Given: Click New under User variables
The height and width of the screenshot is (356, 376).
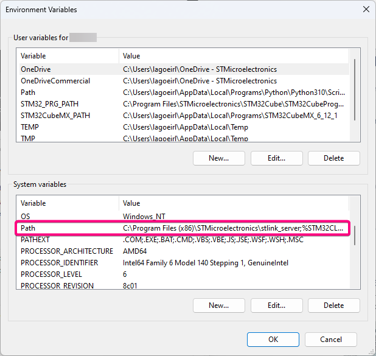Looking at the screenshot, I should click(219, 158).
